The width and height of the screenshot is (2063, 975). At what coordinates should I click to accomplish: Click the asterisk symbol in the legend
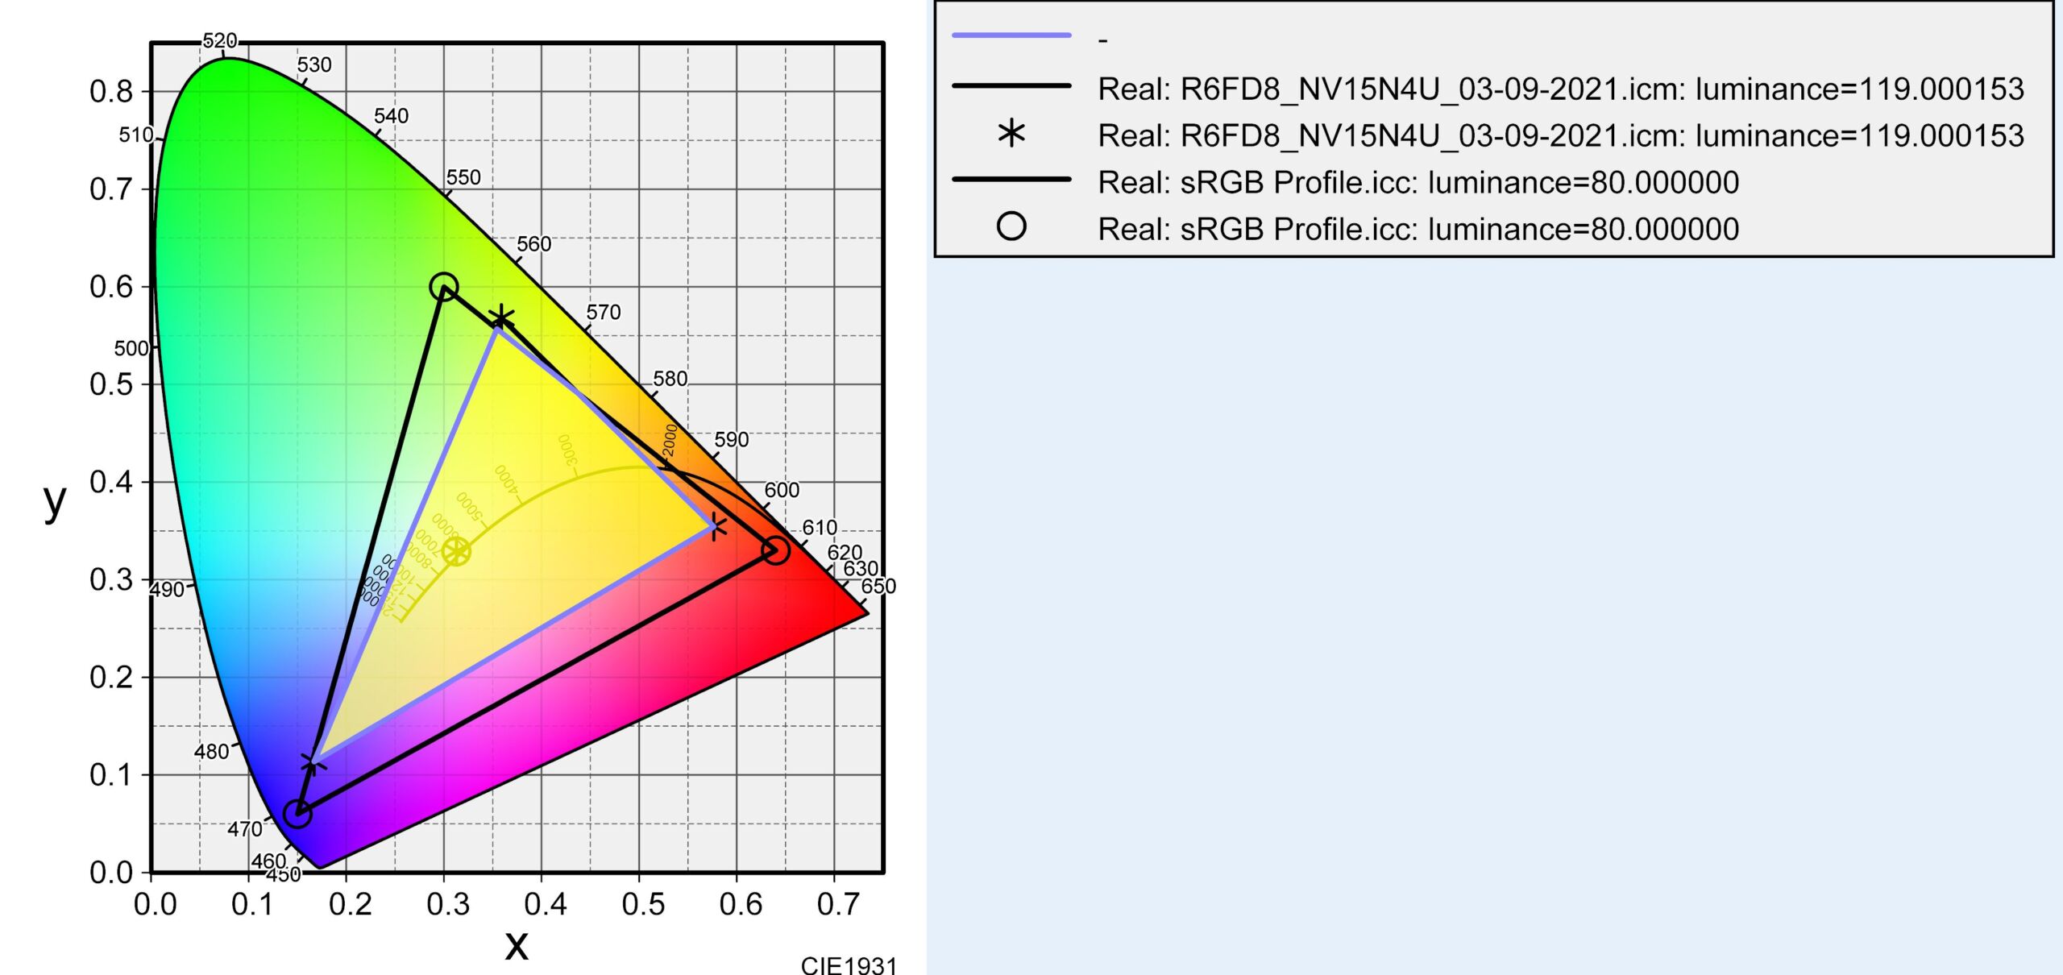1011,133
